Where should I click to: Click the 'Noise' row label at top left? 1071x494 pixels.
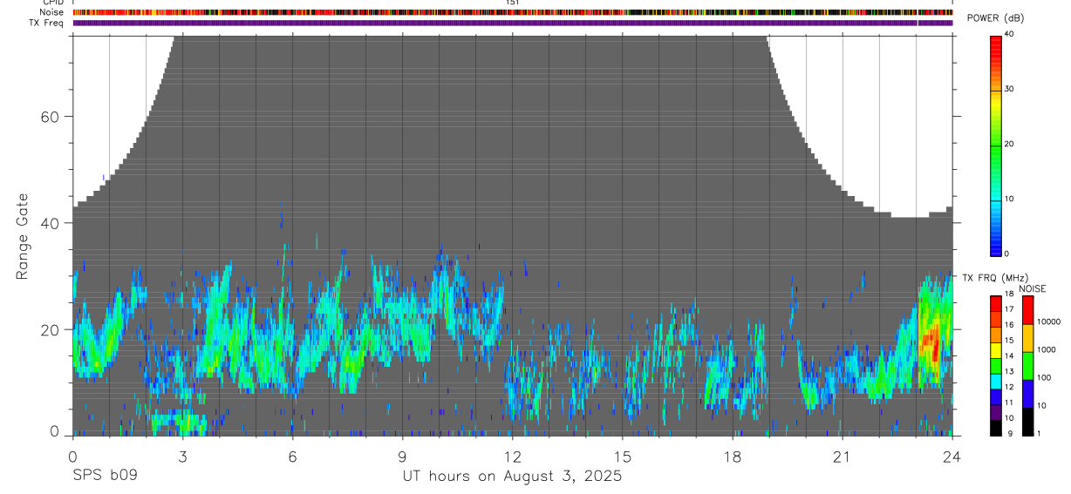click(x=52, y=12)
